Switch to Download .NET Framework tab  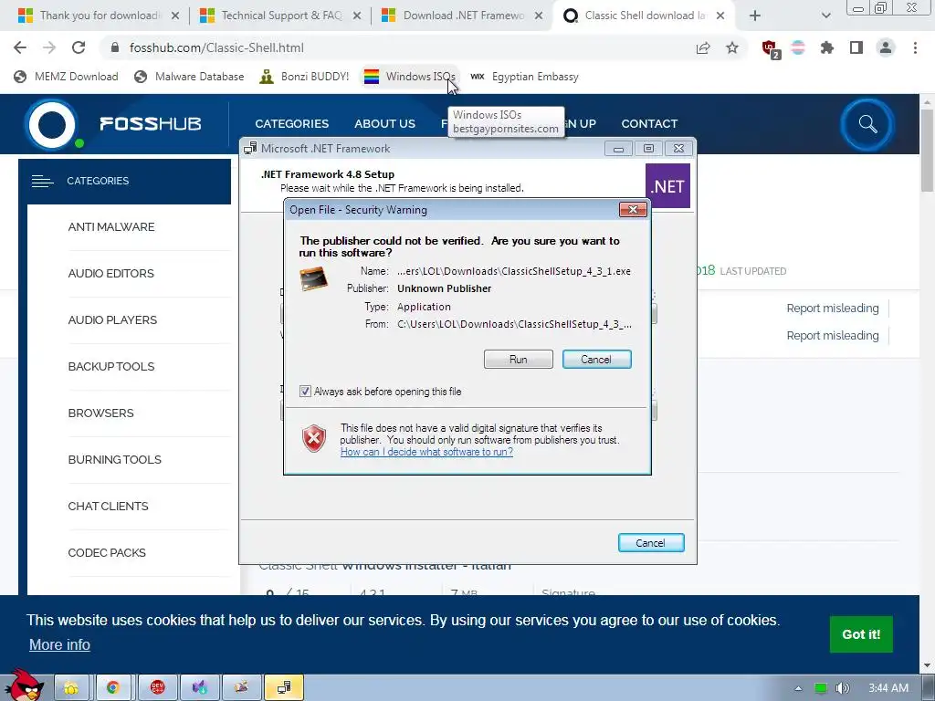click(x=462, y=16)
